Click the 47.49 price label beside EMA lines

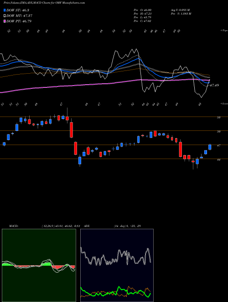click(214, 85)
